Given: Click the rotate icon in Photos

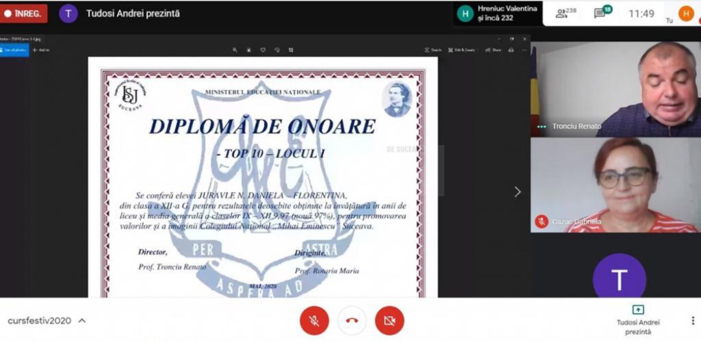Looking at the screenshot, I should coord(277,50).
